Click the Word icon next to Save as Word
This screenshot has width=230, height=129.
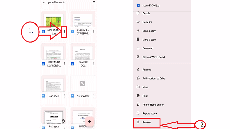pos(138,57)
